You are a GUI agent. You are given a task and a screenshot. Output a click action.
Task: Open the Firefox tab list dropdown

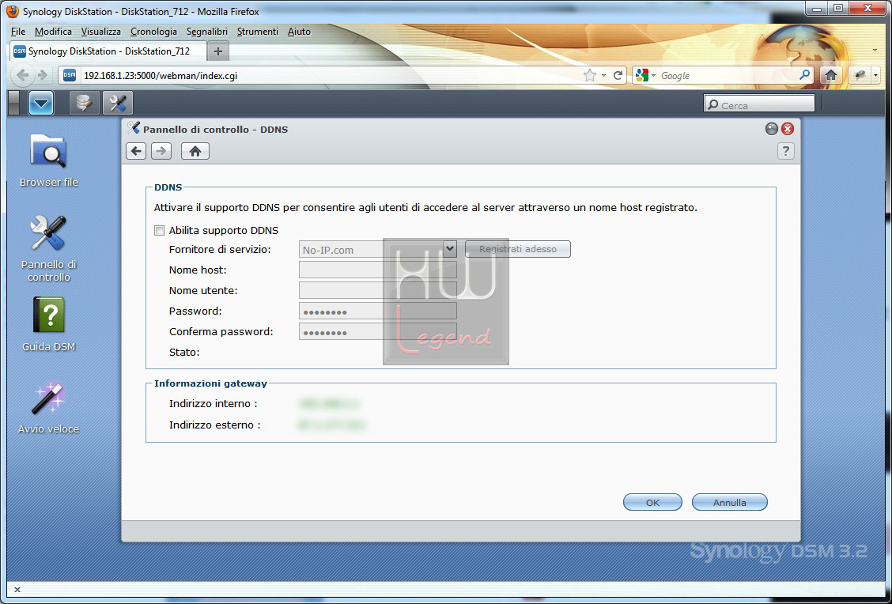pos(875,51)
